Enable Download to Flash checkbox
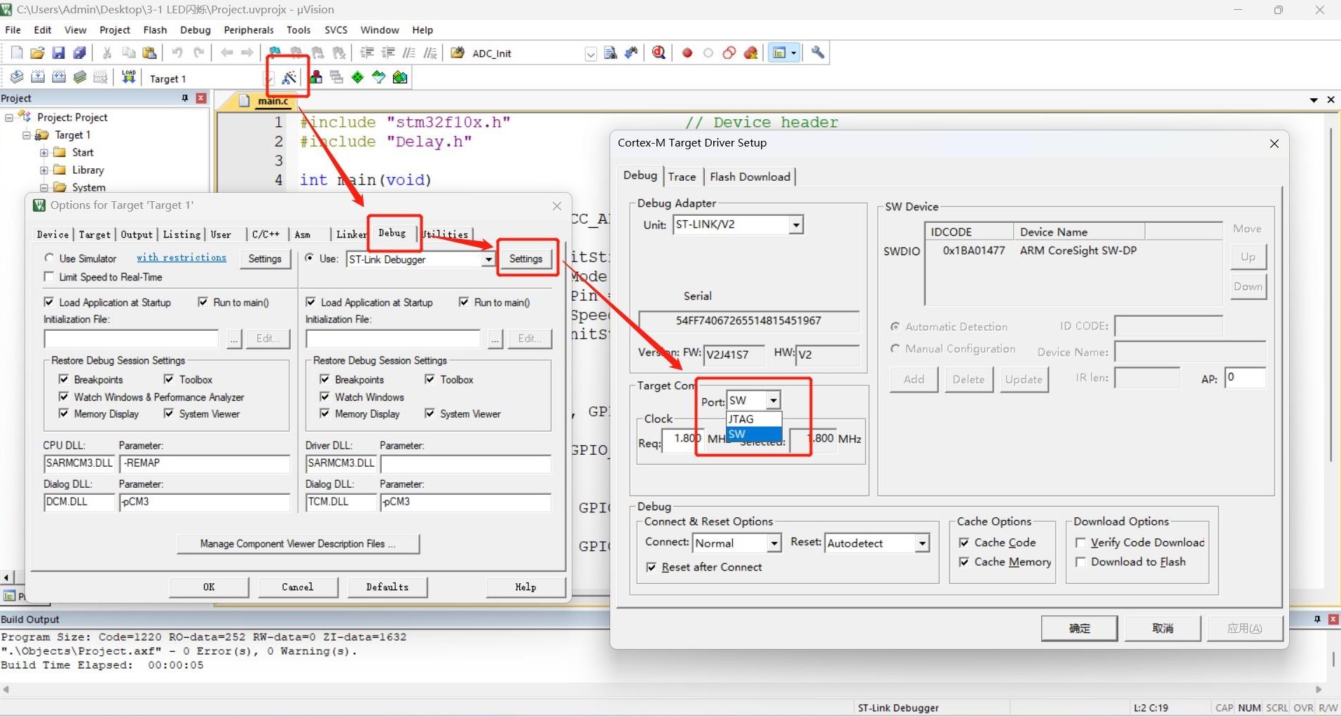 point(1080,562)
